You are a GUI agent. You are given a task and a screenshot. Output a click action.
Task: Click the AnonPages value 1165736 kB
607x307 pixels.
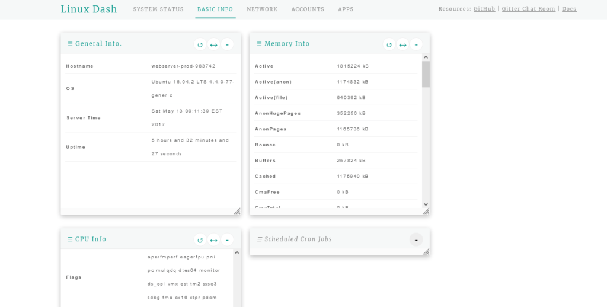(x=353, y=129)
